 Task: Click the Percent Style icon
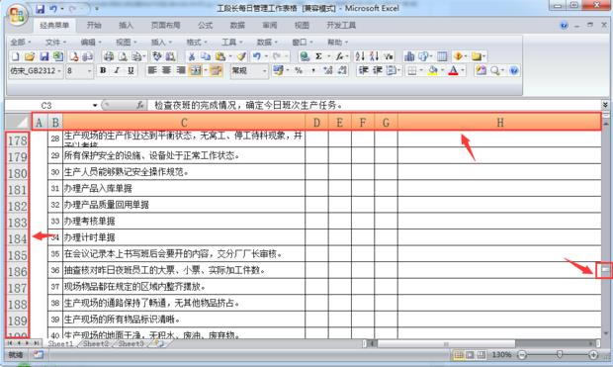pos(299,71)
